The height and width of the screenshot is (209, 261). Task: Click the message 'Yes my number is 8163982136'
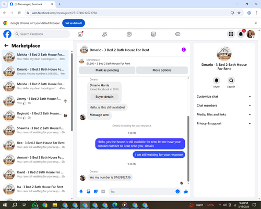pyautogui.click(x=110, y=177)
